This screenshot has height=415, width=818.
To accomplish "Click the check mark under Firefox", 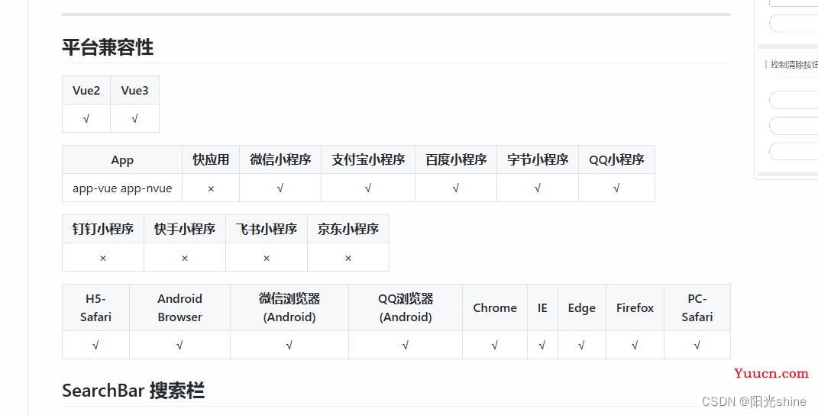I will [635, 345].
